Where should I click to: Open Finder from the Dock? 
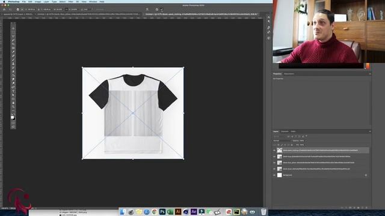pyautogui.click(x=123, y=212)
